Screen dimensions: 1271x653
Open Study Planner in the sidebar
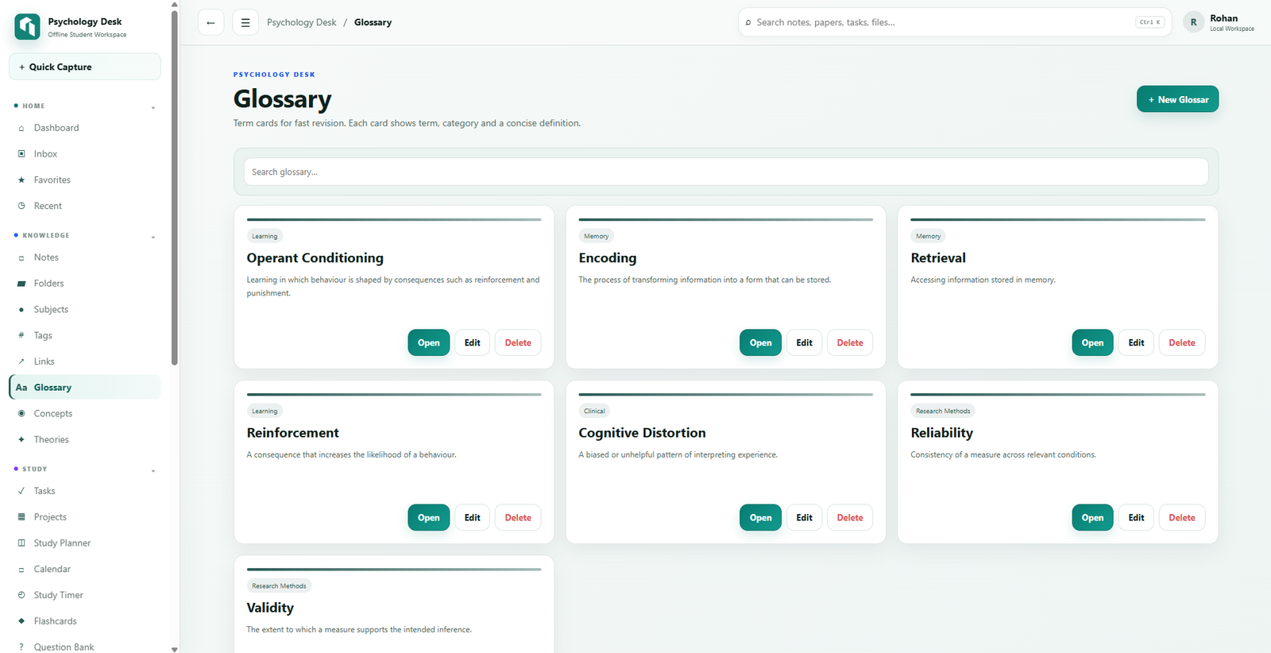tap(84, 543)
